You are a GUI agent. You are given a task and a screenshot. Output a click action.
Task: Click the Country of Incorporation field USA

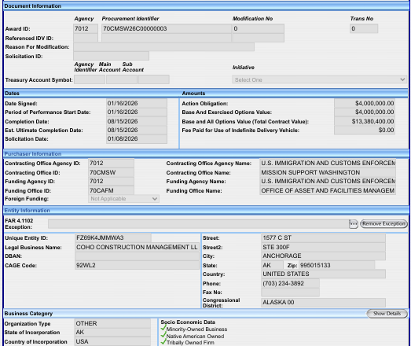pos(112,342)
